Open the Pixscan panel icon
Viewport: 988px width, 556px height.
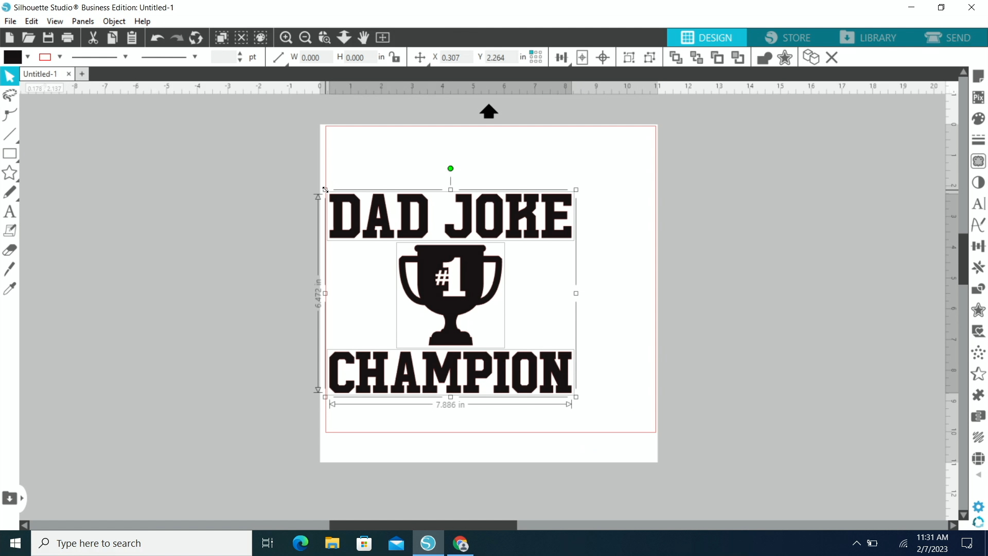tap(978, 97)
